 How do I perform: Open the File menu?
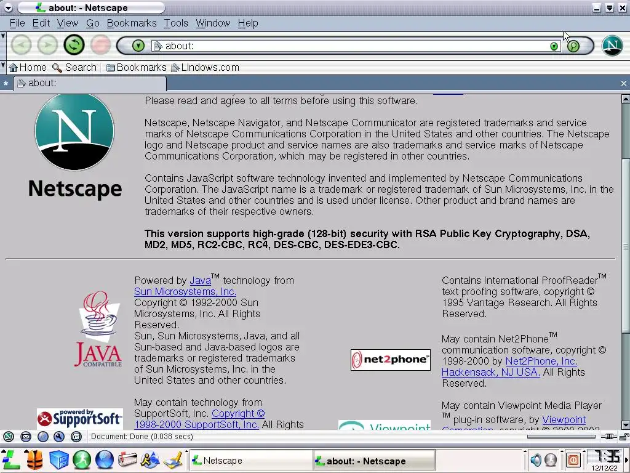pos(17,23)
